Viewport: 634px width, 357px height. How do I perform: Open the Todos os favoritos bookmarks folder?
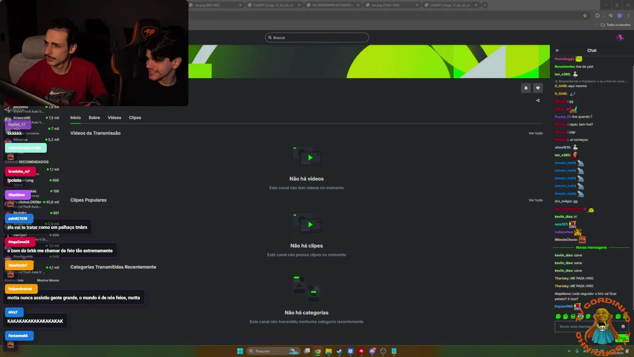coord(616,25)
